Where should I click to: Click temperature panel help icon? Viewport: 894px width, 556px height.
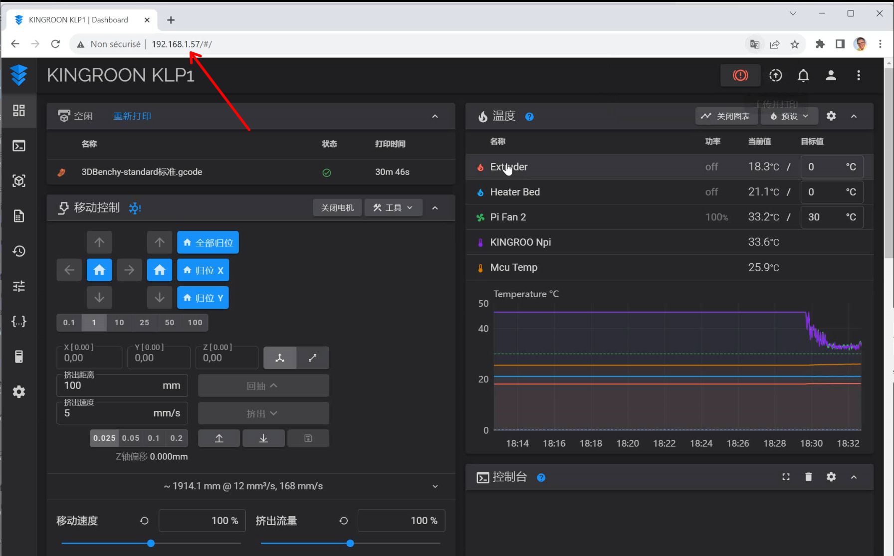tap(529, 117)
